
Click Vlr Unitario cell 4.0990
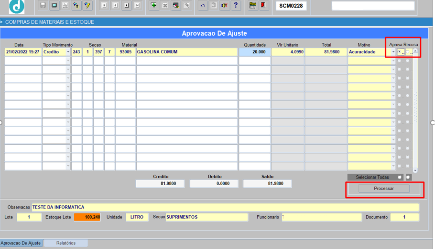click(x=288, y=52)
